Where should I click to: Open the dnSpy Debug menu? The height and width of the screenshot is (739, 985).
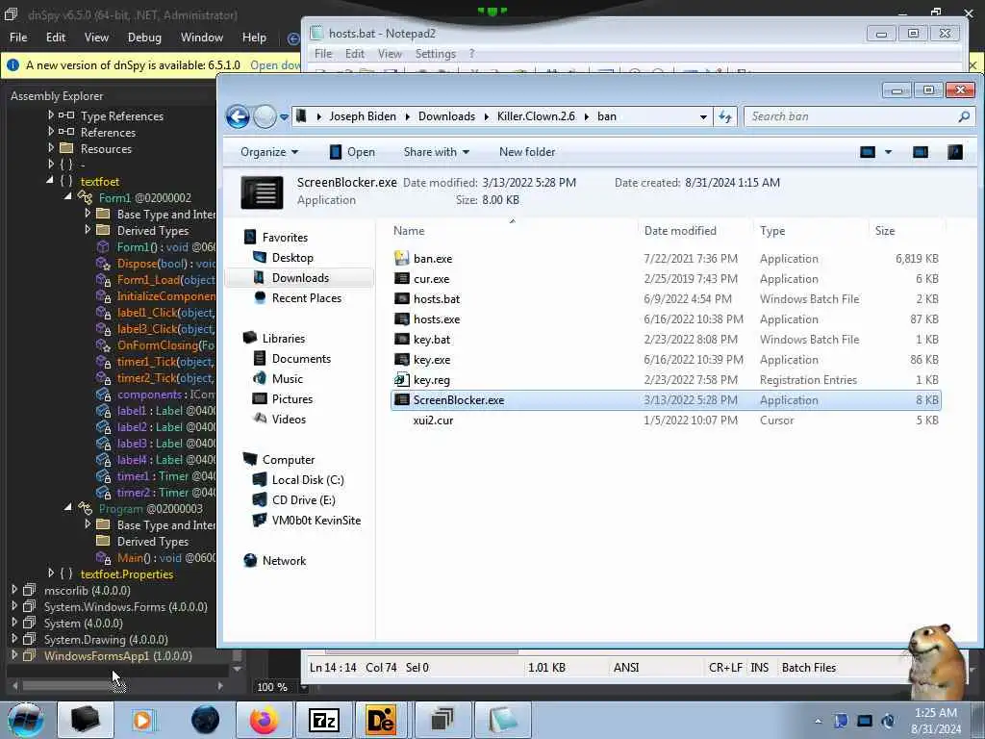point(144,38)
